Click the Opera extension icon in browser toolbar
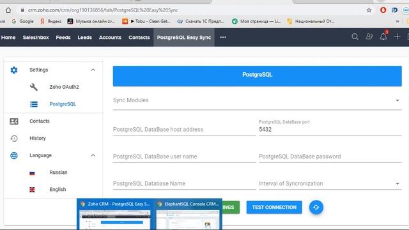 (383, 10)
